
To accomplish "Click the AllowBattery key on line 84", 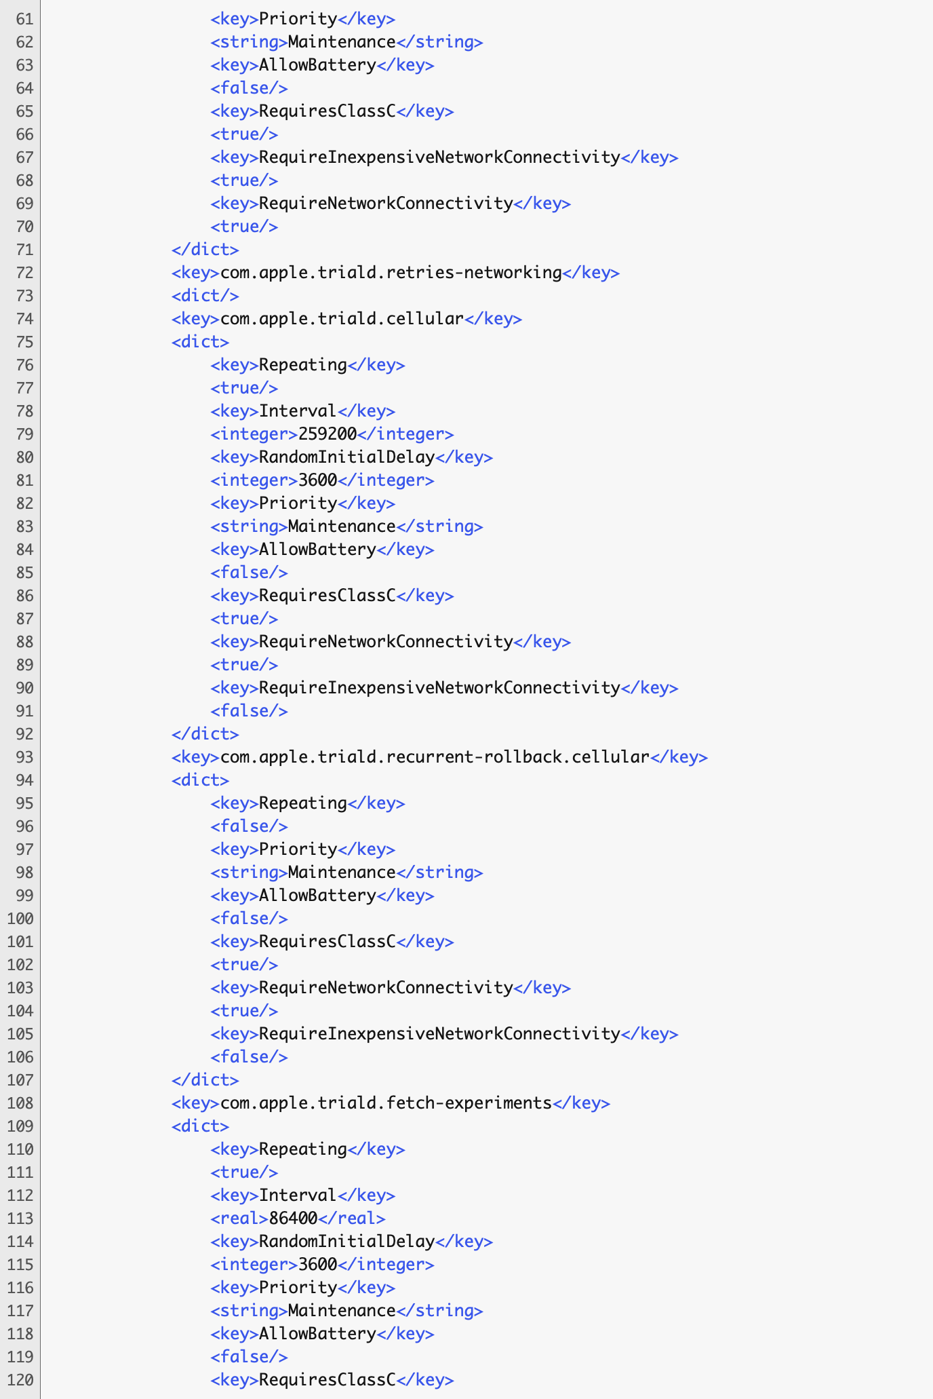I will [x=318, y=550].
